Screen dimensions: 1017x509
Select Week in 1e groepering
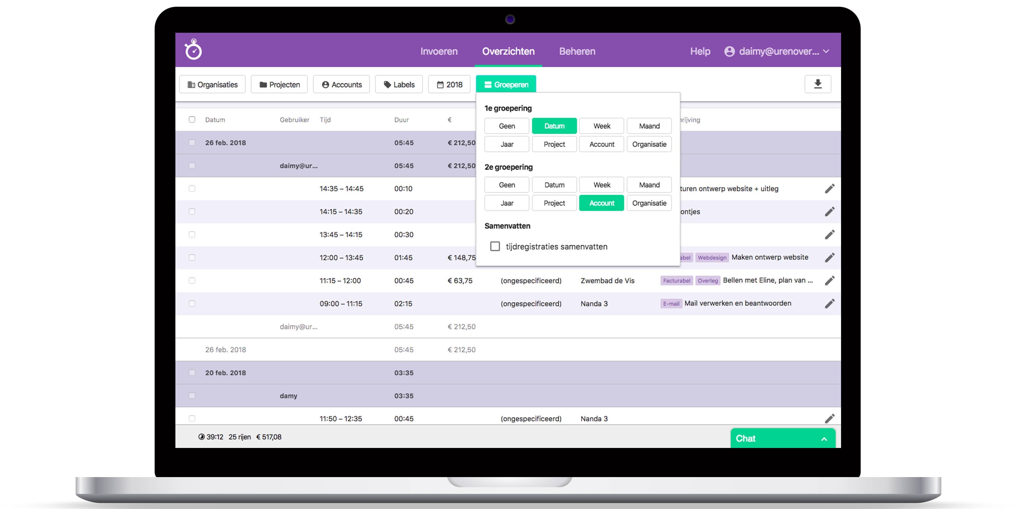[x=601, y=126]
